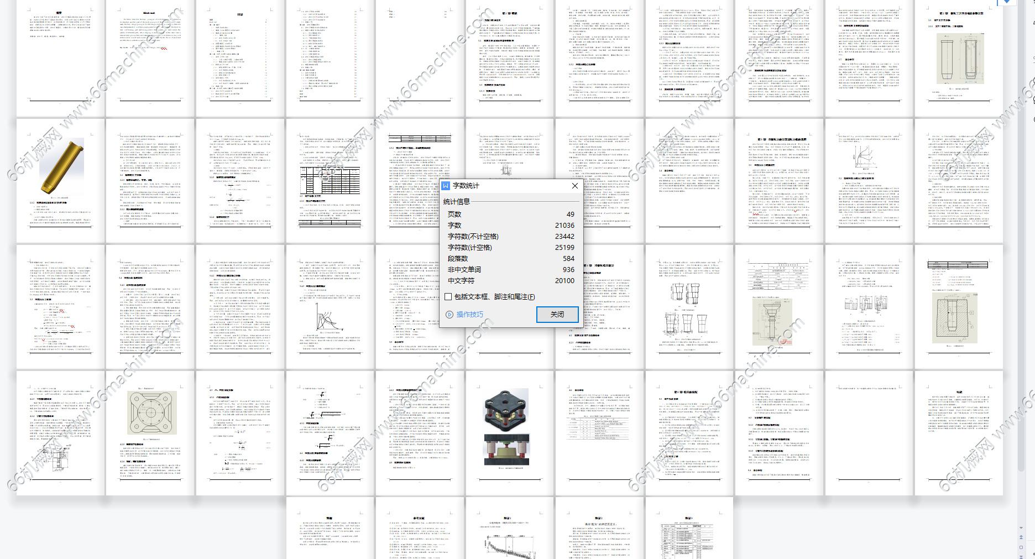The height and width of the screenshot is (559, 1035).
Task: Click the 关闭 button in dialog
Action: [557, 314]
